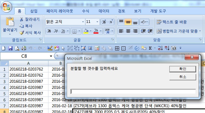Screen dimensions: 205x113
Task: Open Alignment (맞춤) group dialog launcher
Action: [x=200, y=39]
